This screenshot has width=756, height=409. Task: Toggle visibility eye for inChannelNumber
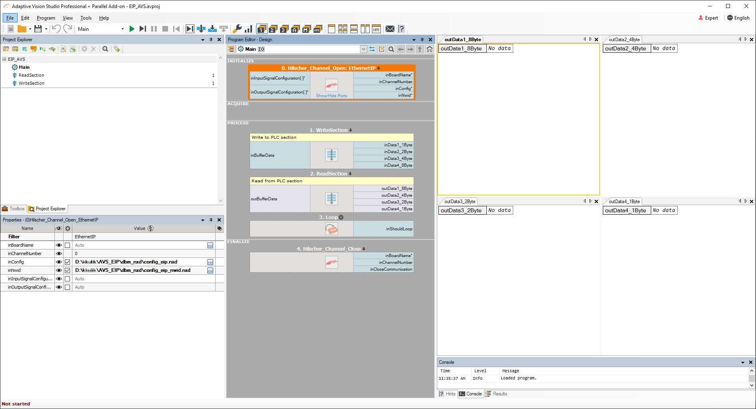[x=59, y=253]
